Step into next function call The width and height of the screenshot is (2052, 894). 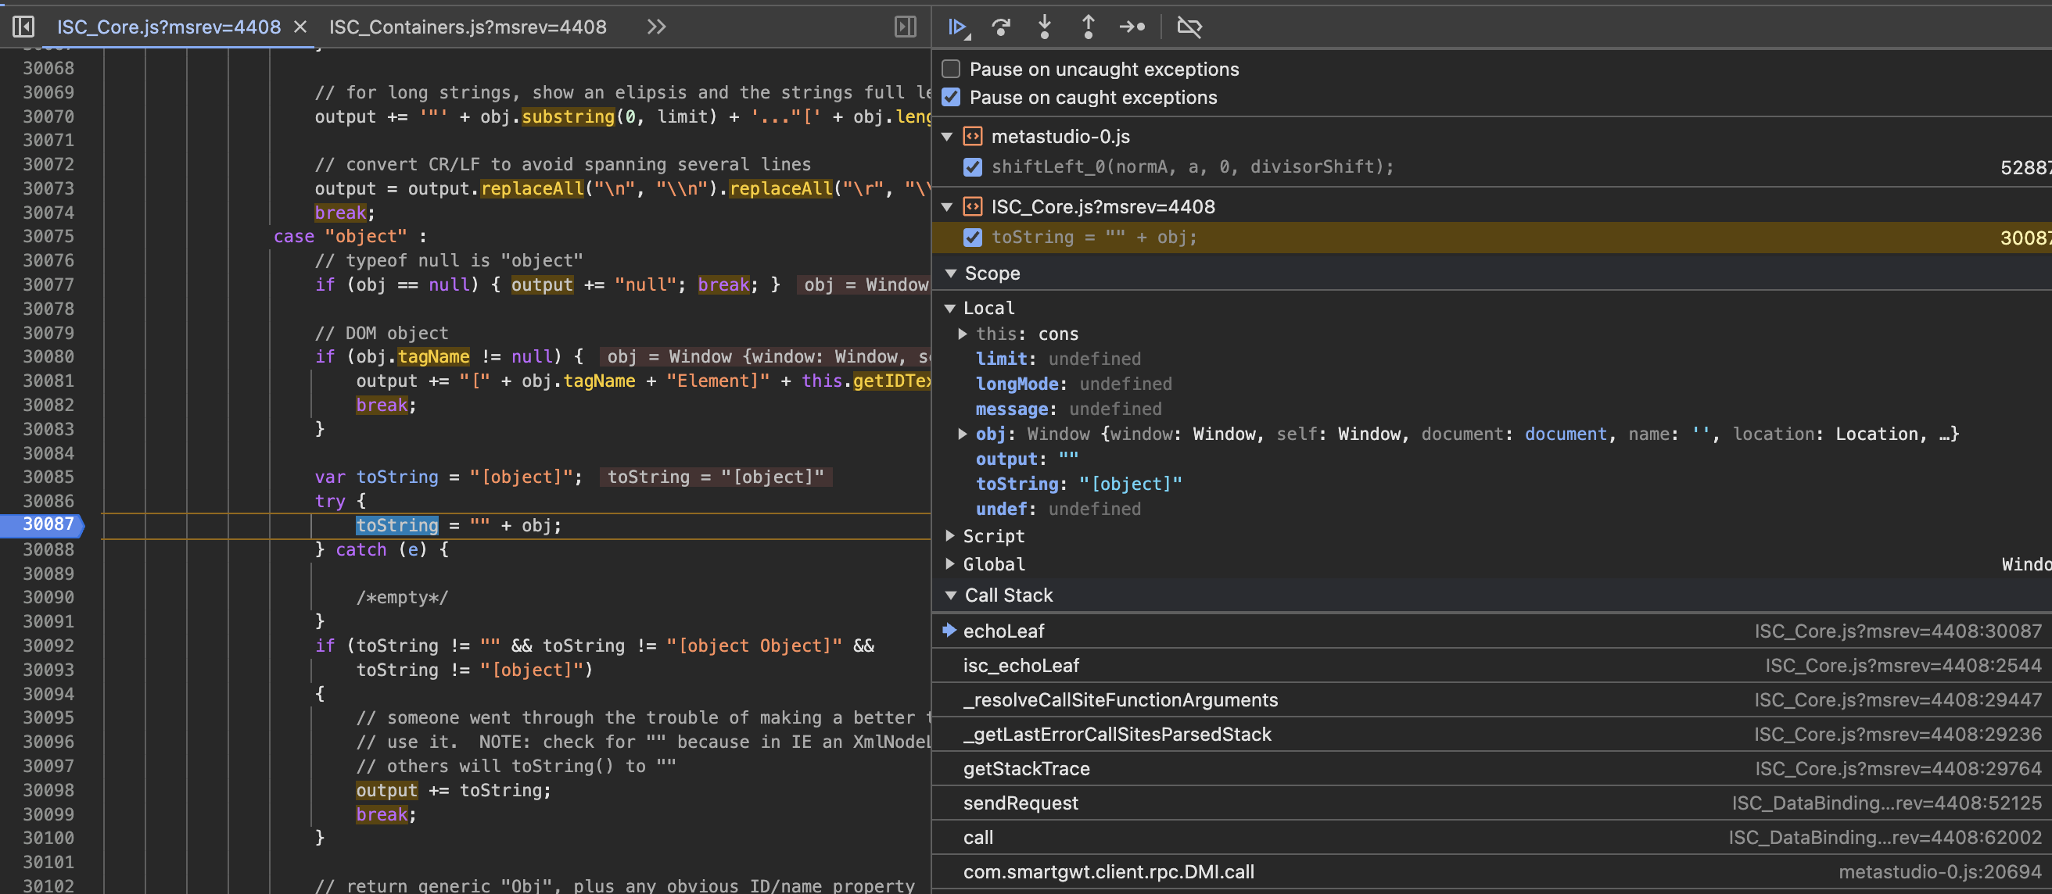1044,27
